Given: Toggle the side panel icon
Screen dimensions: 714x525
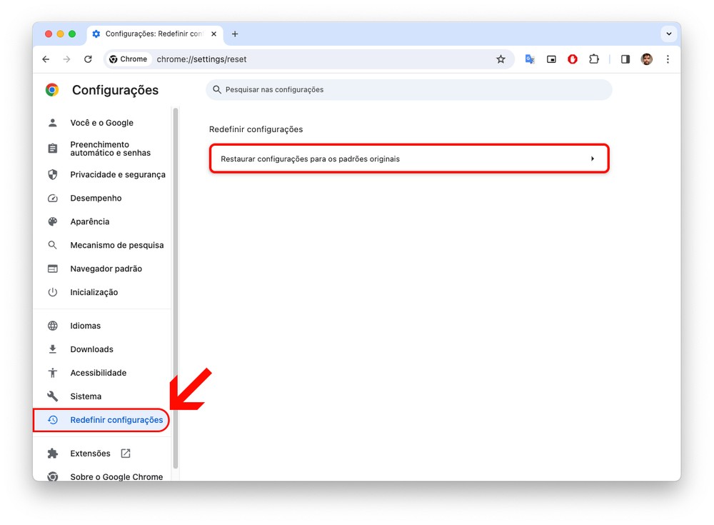Looking at the screenshot, I should pyautogui.click(x=625, y=59).
